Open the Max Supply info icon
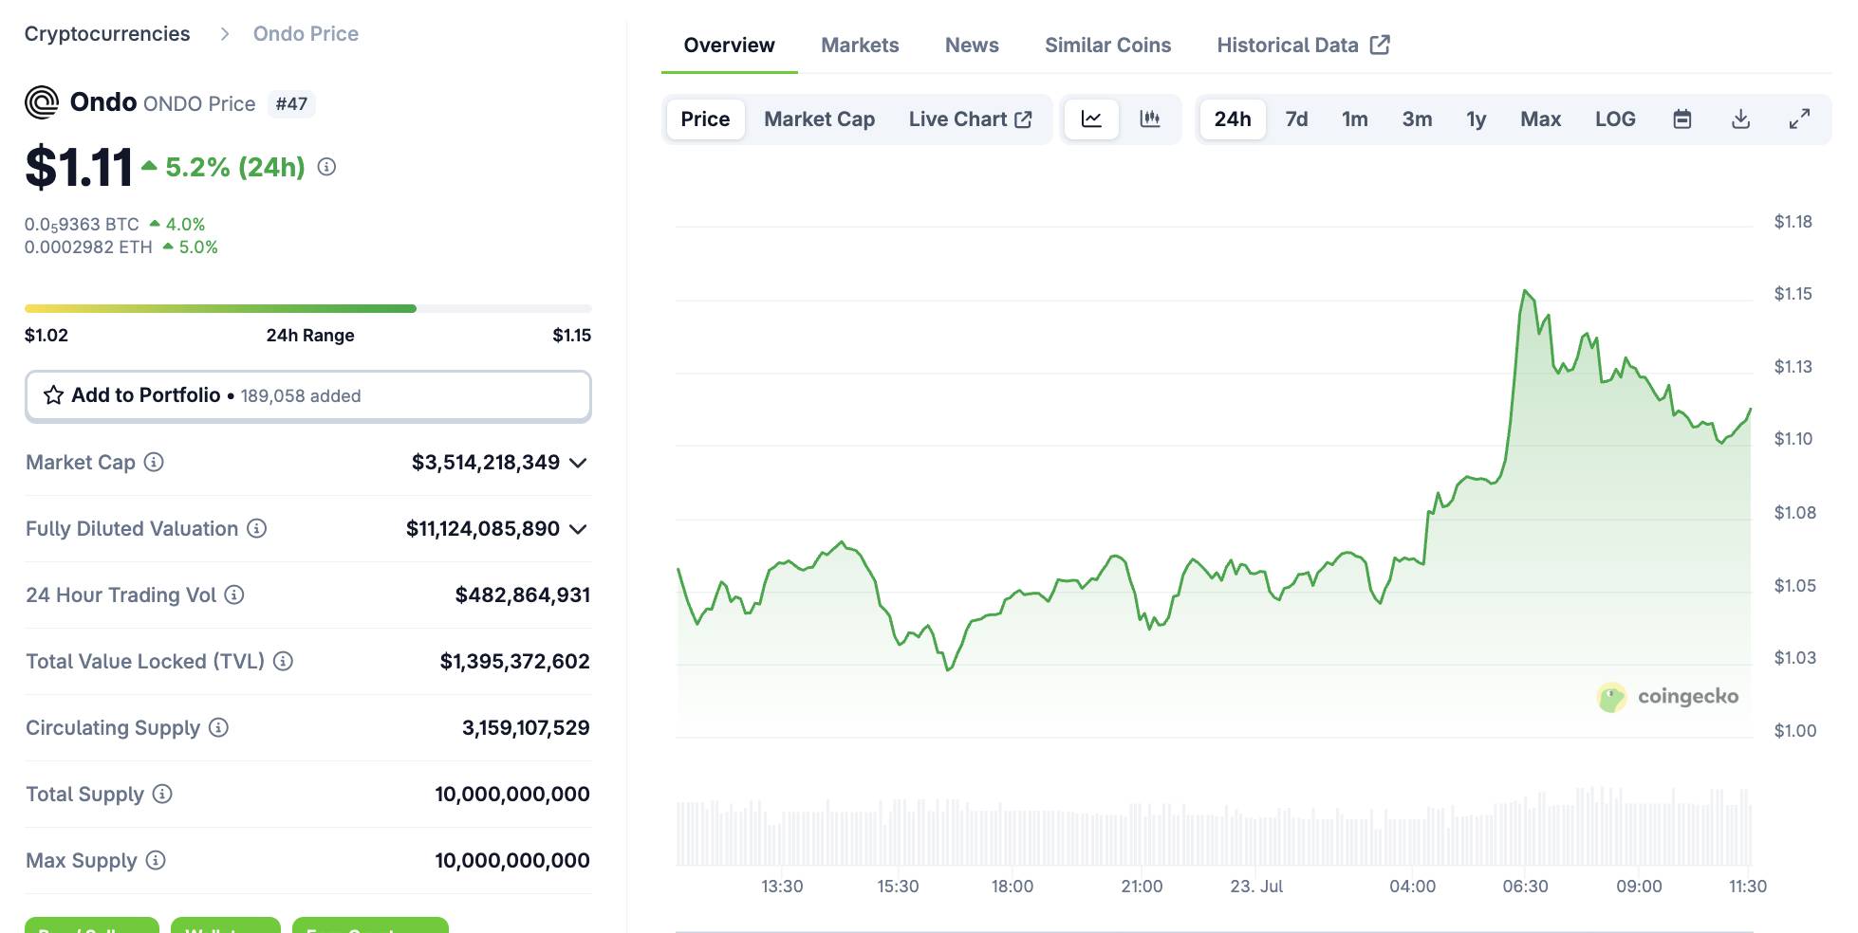Image resolution: width=1858 pixels, height=933 pixels. tap(156, 860)
